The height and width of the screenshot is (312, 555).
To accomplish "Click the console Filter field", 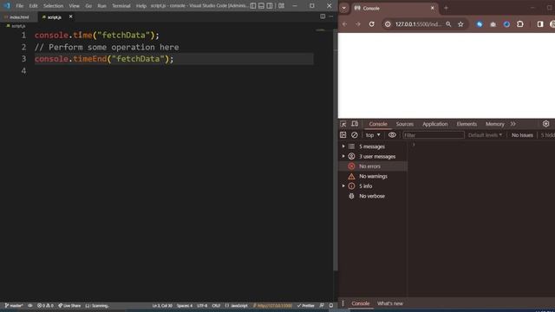I will click(x=434, y=135).
